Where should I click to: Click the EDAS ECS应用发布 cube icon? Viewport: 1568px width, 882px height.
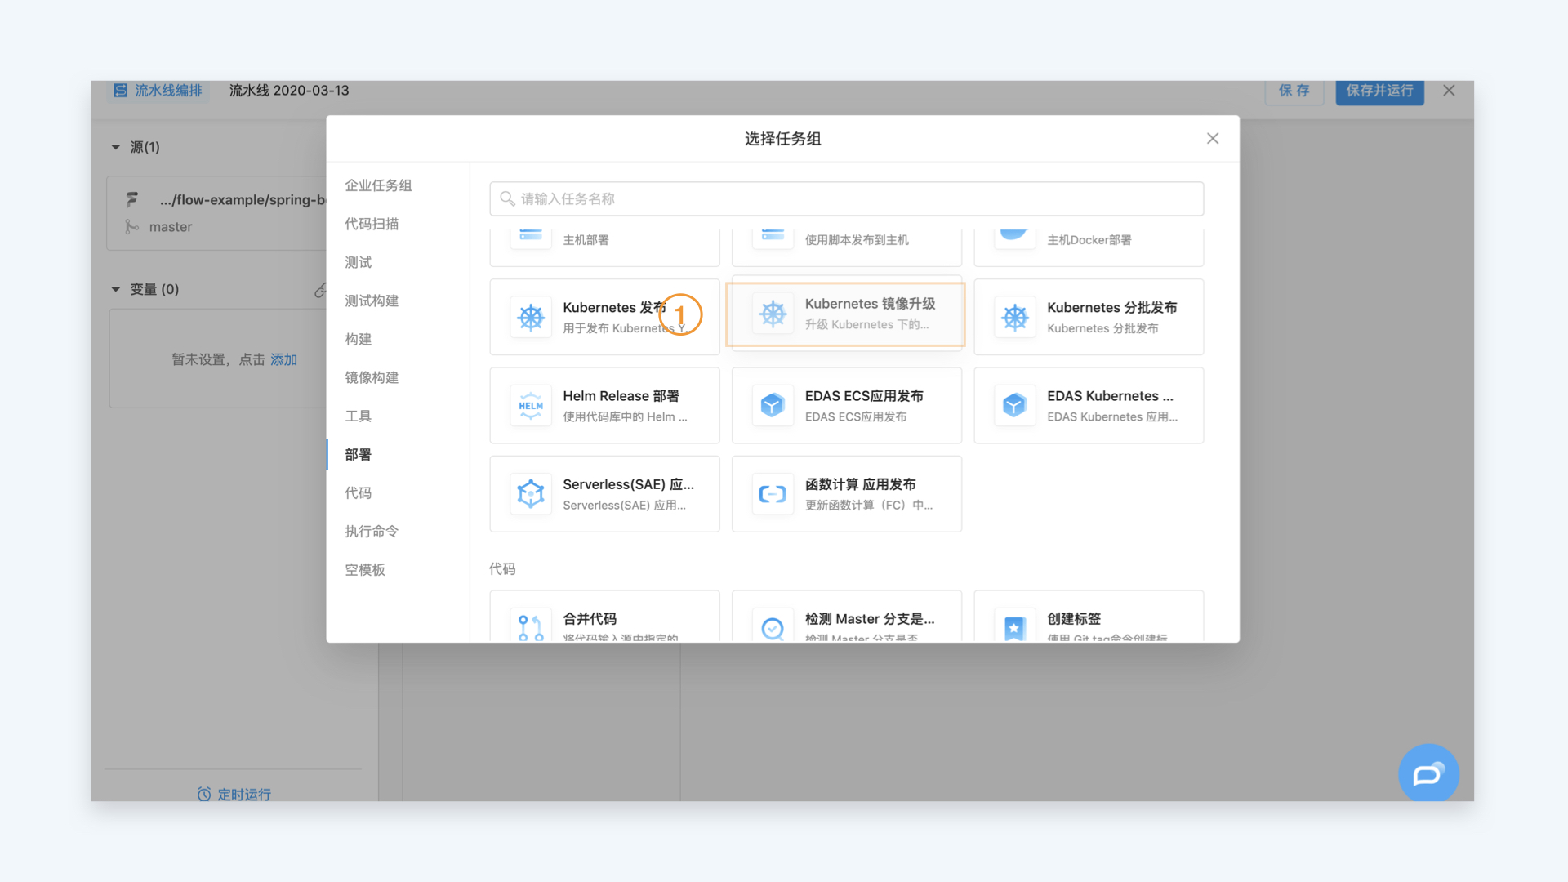coord(773,406)
